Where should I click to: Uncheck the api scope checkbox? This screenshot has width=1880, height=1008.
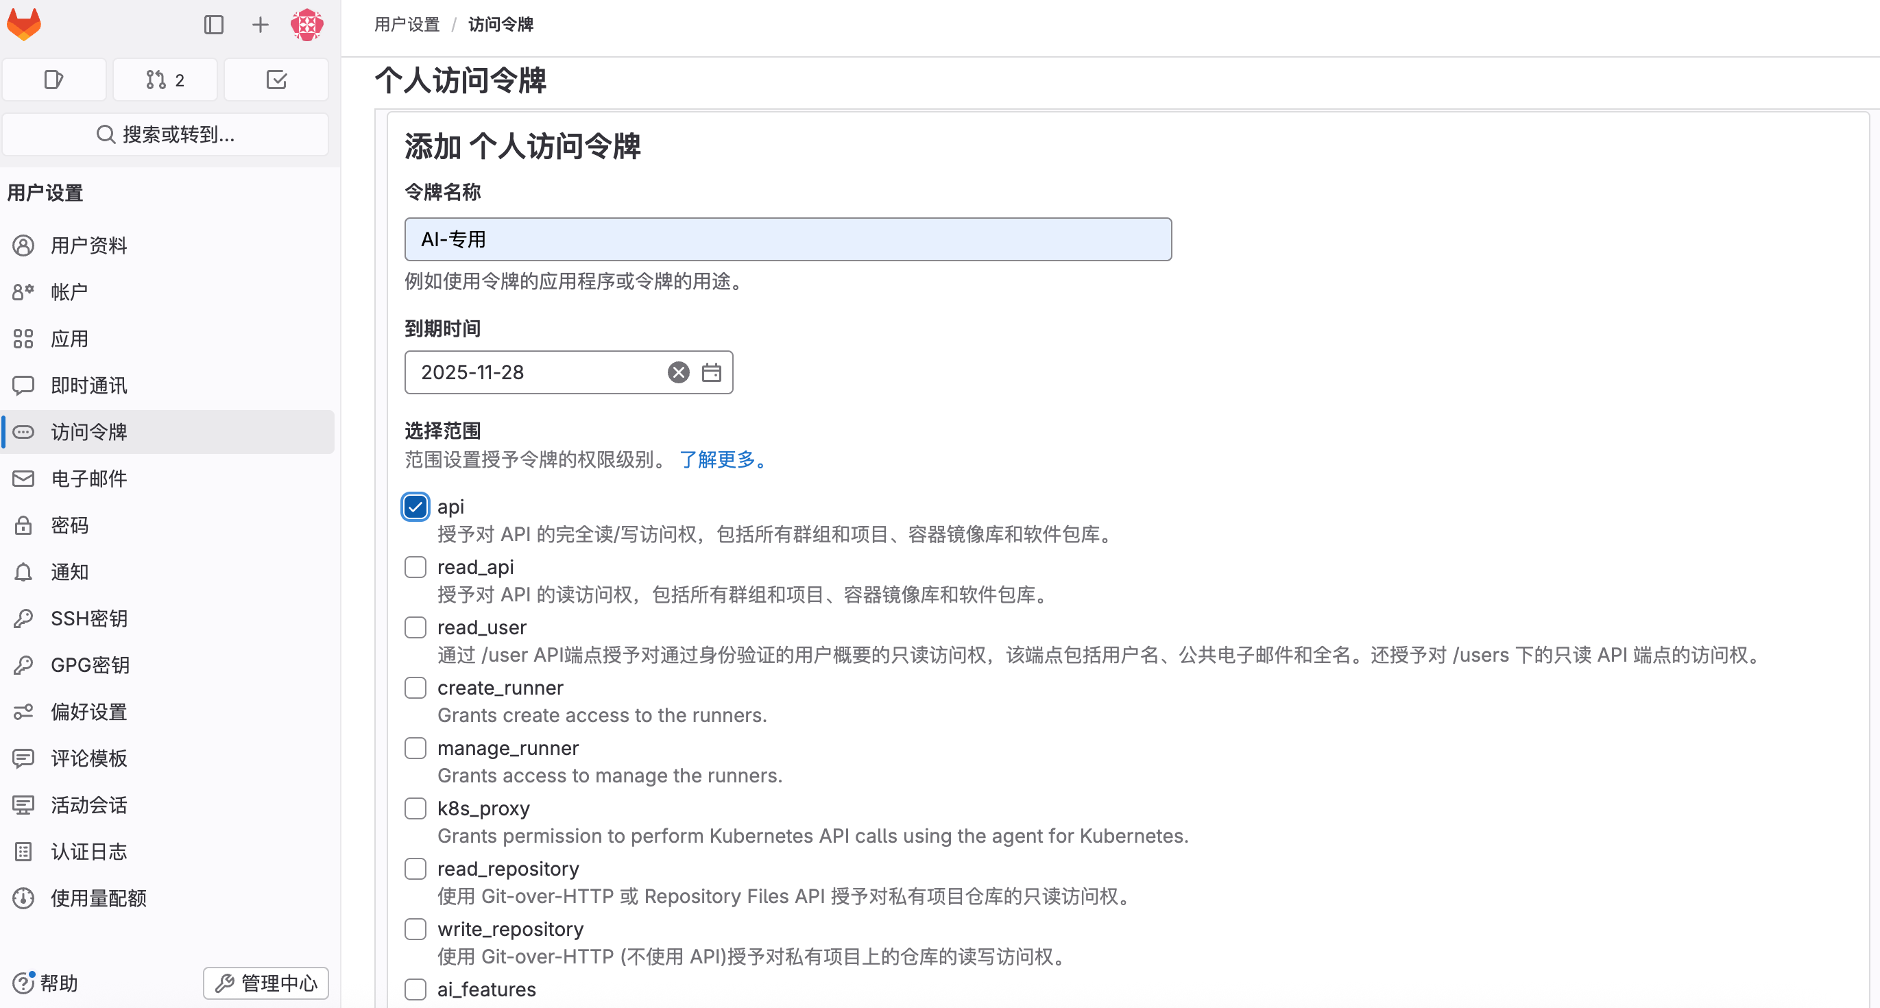[x=415, y=507]
